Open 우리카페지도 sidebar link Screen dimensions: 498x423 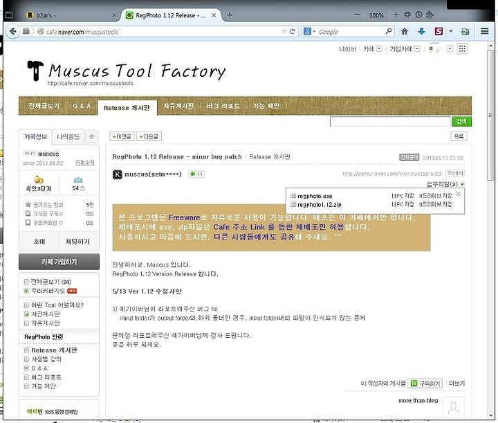click(x=48, y=291)
